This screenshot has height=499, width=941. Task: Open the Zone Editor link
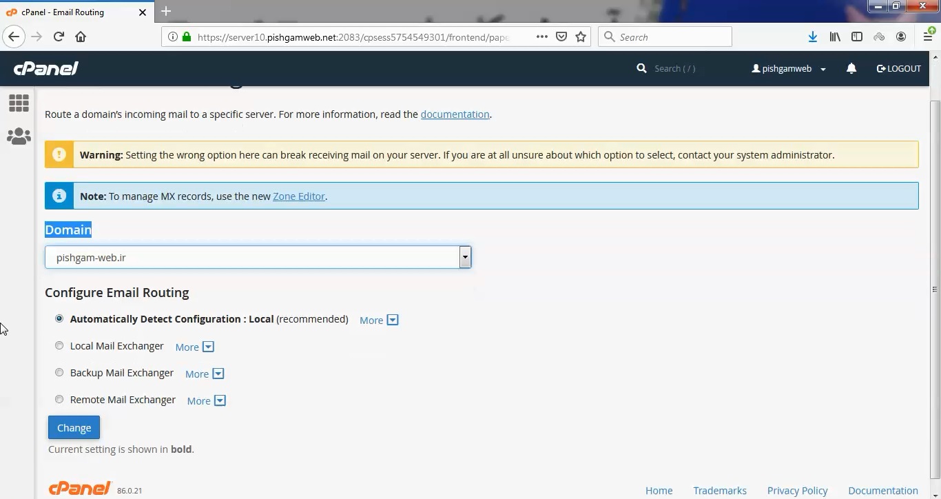click(299, 196)
